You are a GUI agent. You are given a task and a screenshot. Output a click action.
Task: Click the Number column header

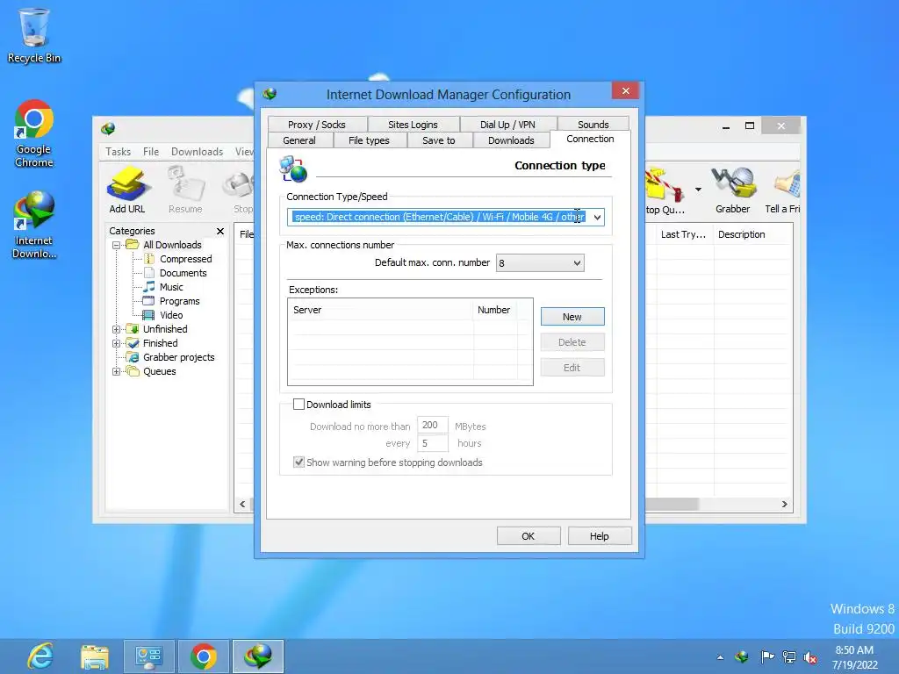coord(495,310)
